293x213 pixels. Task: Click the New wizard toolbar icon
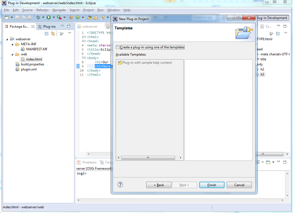click(x=7, y=18)
